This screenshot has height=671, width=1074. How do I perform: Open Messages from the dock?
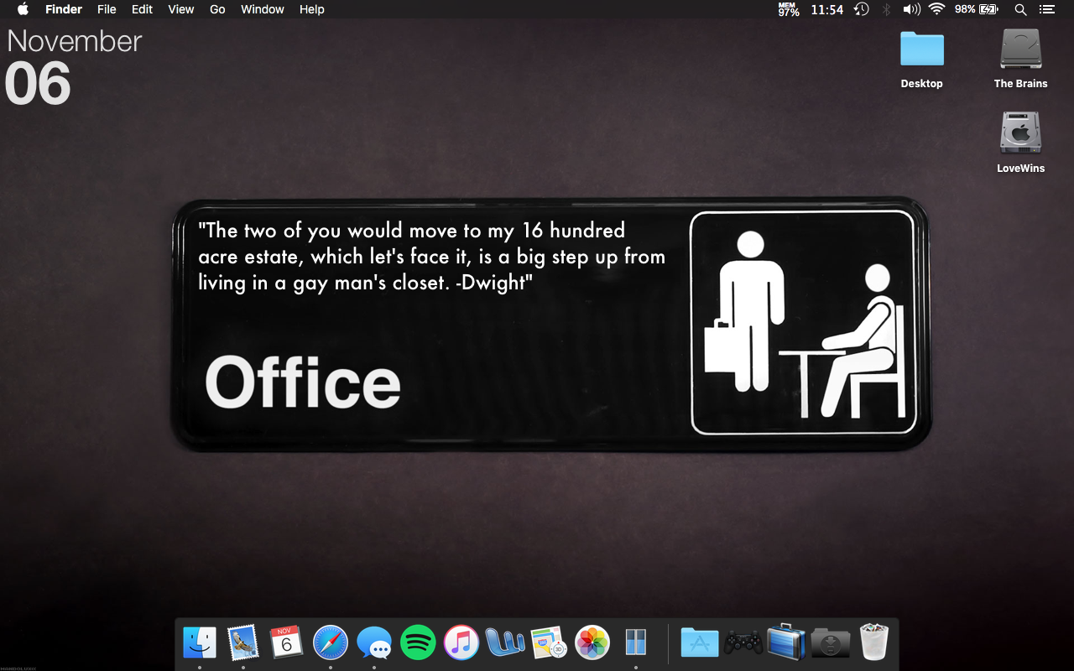374,643
